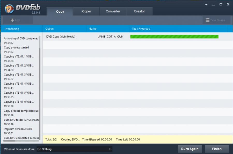Open the title bar dropdown menu arrow
233x154 pixels.
click(206, 5)
